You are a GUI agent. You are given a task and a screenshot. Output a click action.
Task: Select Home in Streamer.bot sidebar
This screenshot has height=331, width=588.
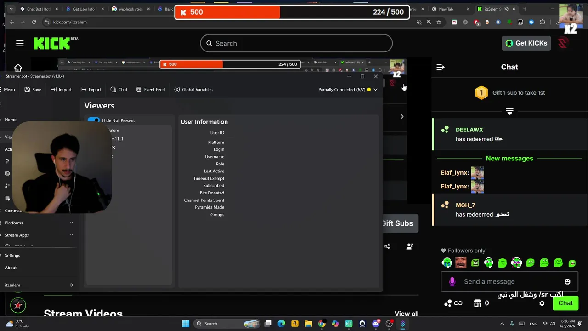click(x=11, y=120)
